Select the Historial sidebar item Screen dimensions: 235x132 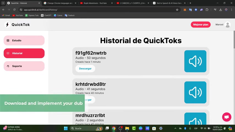click(x=24, y=53)
